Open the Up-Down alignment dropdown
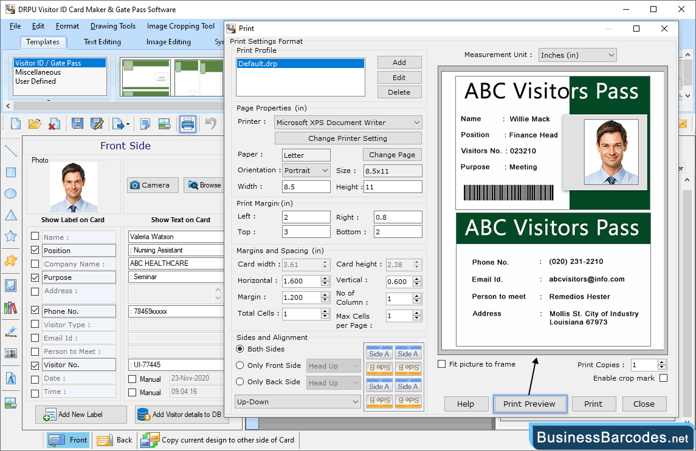 tap(297, 402)
